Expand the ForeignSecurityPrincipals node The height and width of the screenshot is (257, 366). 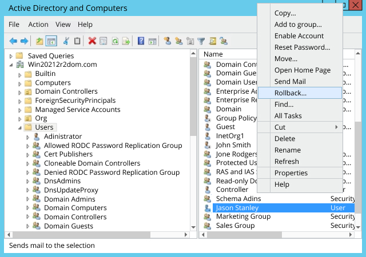[19, 102]
